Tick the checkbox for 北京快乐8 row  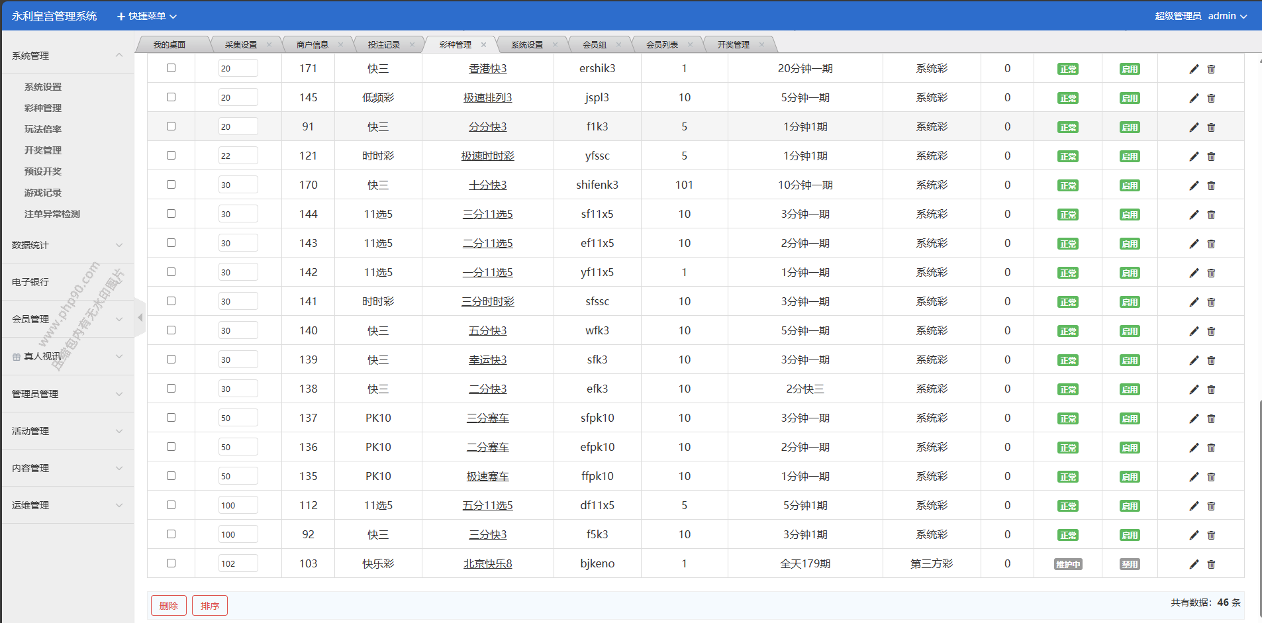(x=171, y=563)
